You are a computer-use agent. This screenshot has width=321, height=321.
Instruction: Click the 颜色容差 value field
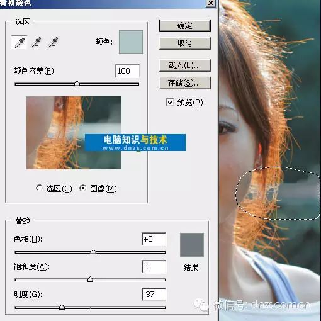pyautogui.click(x=128, y=71)
